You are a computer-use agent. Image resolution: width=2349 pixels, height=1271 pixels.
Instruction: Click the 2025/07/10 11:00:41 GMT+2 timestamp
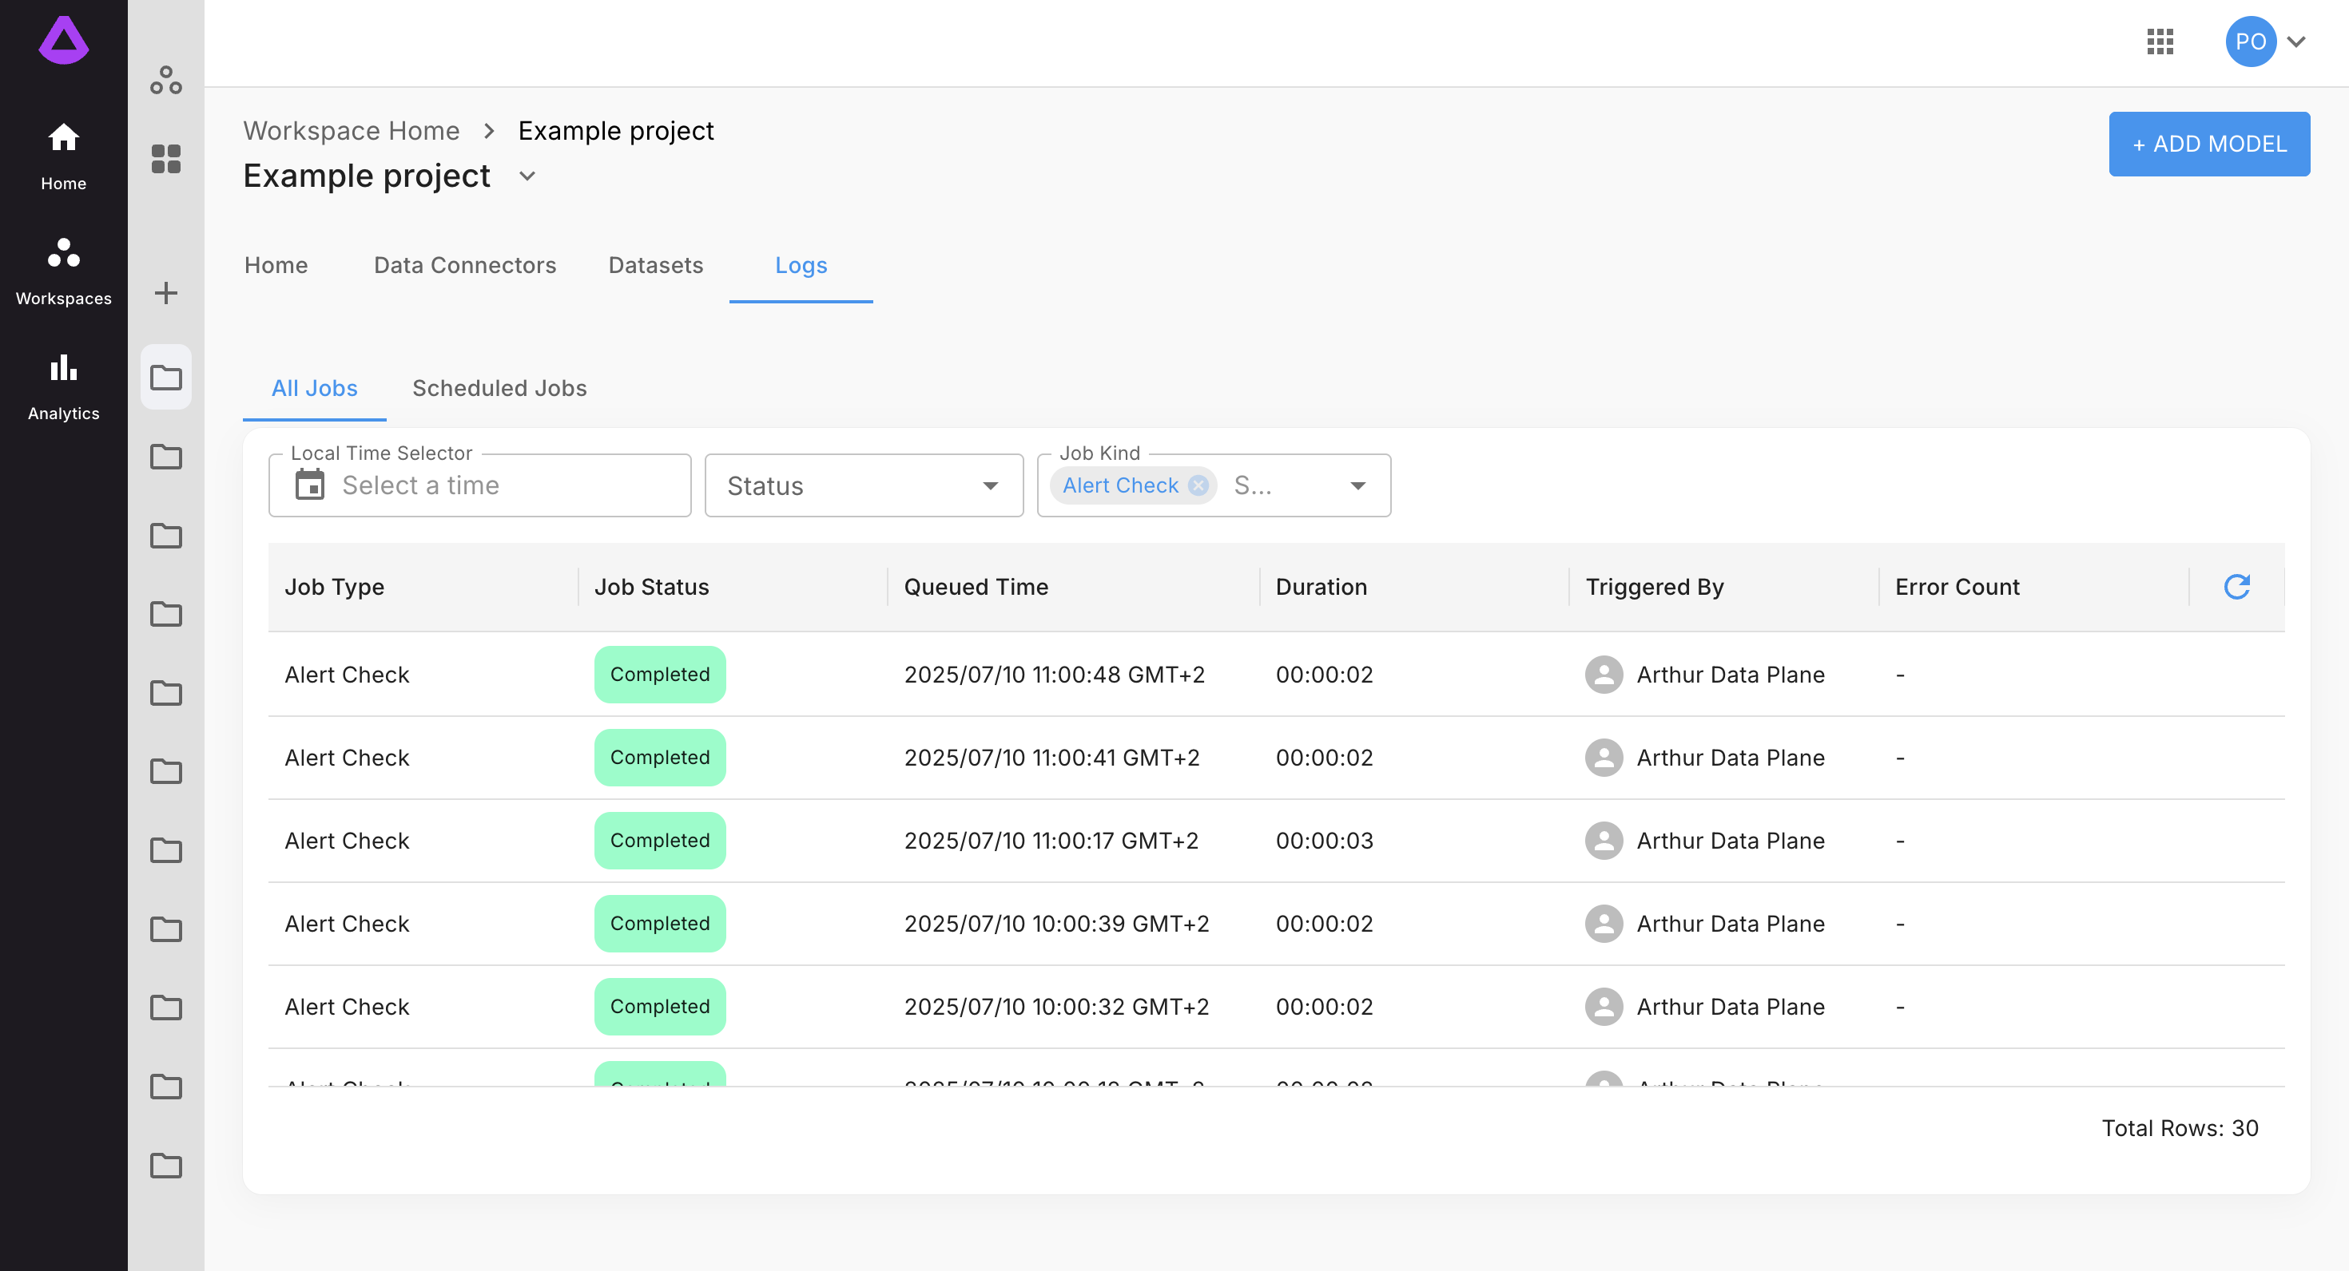tap(1051, 757)
